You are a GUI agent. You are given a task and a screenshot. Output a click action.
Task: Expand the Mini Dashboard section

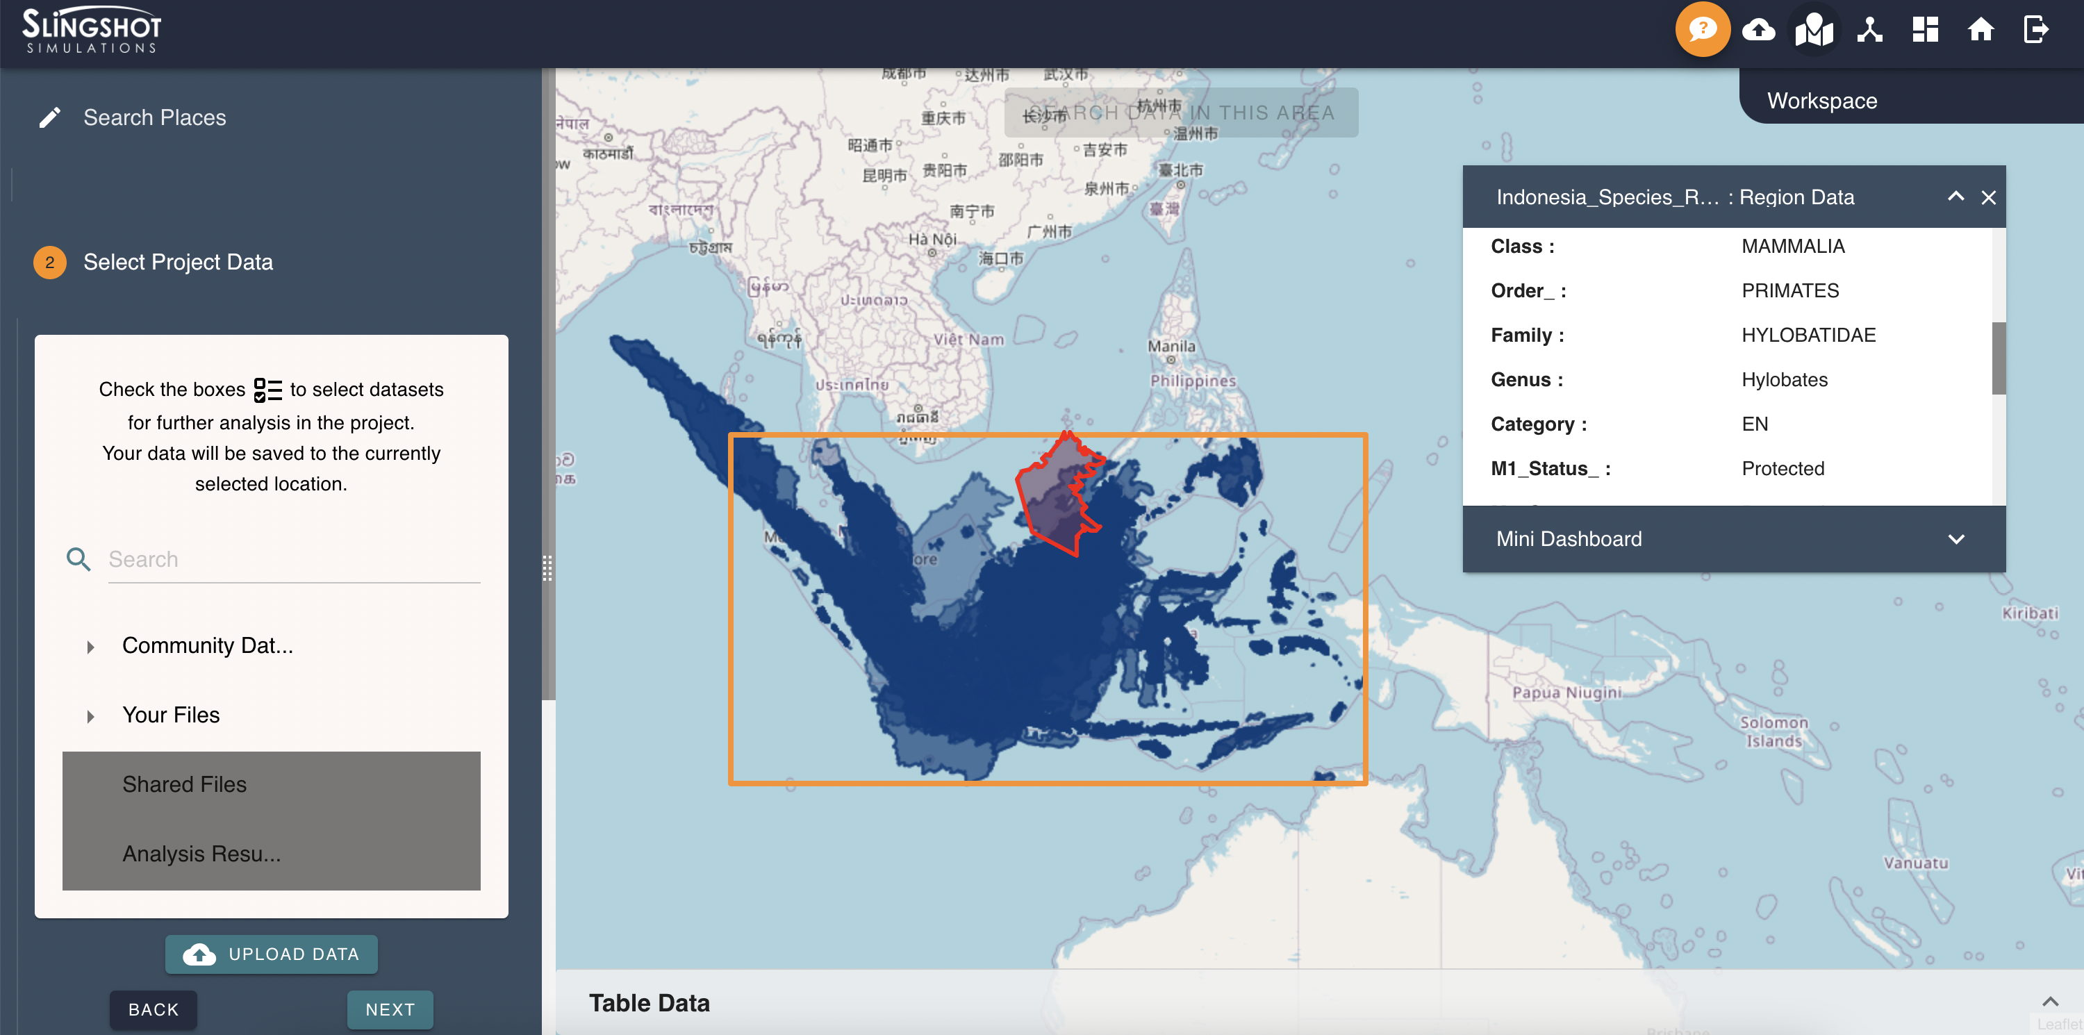point(1956,540)
